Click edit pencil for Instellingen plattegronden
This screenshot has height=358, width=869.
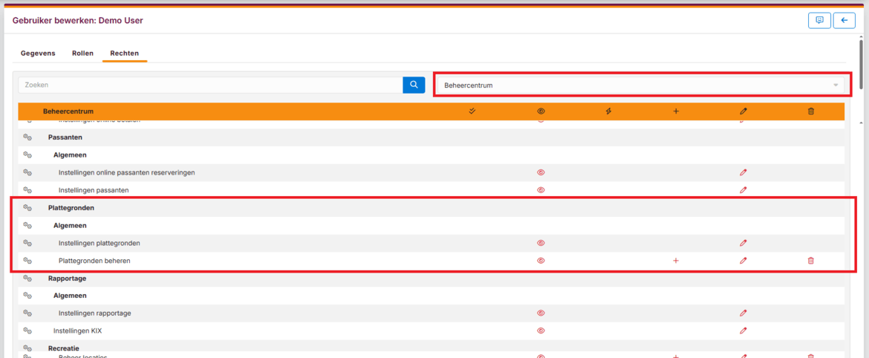pos(743,243)
